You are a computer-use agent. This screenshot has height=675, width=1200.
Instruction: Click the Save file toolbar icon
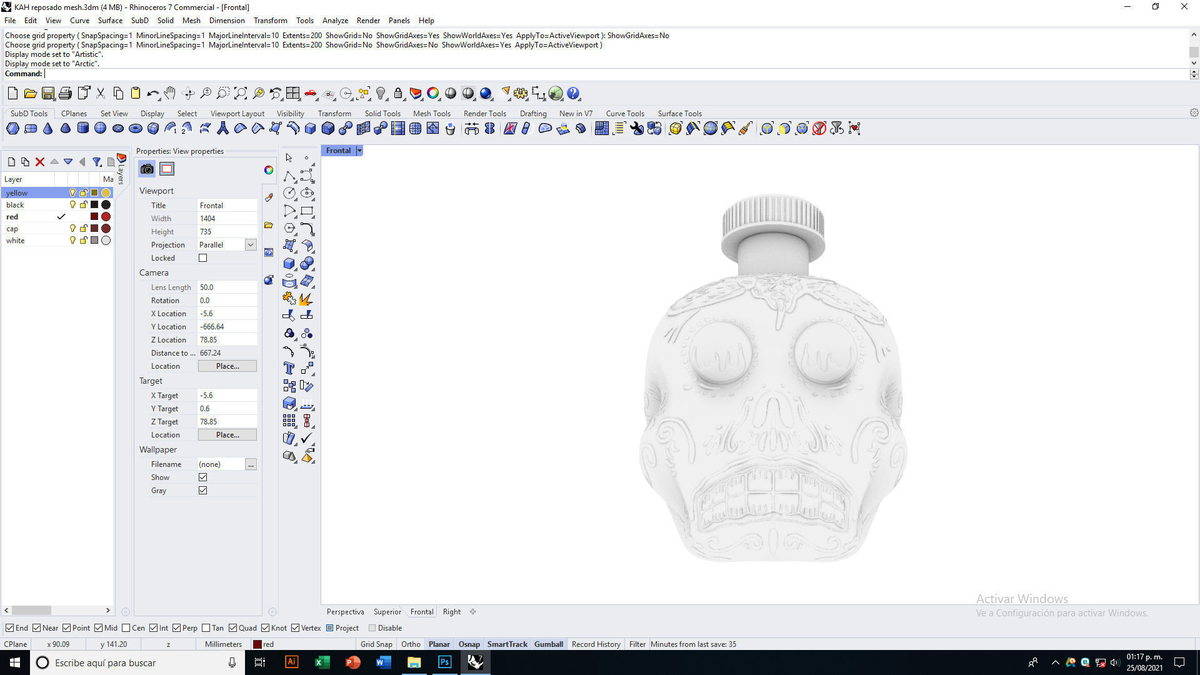(47, 94)
